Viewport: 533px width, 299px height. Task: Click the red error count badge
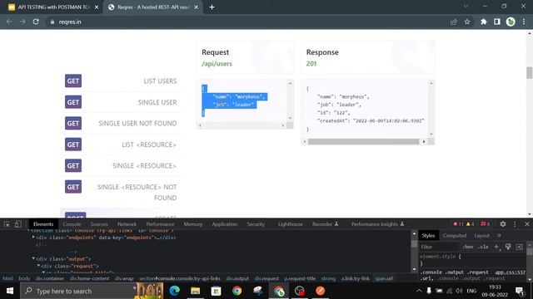(459, 224)
